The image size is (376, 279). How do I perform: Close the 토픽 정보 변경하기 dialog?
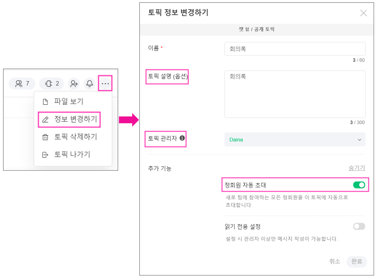coord(363,13)
